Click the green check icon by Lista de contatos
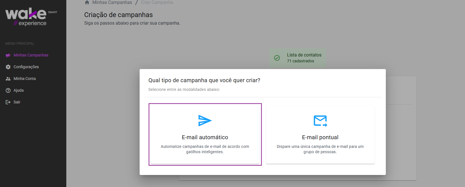The height and width of the screenshot is (187, 465). point(277,58)
